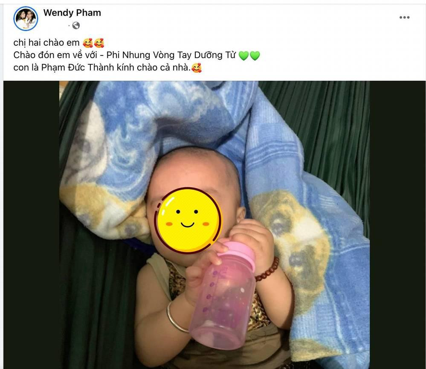Image resolution: width=426 pixels, height=369 pixels.
Task: Click the yellow smiley sticker covering baby's face
Action: point(188,220)
